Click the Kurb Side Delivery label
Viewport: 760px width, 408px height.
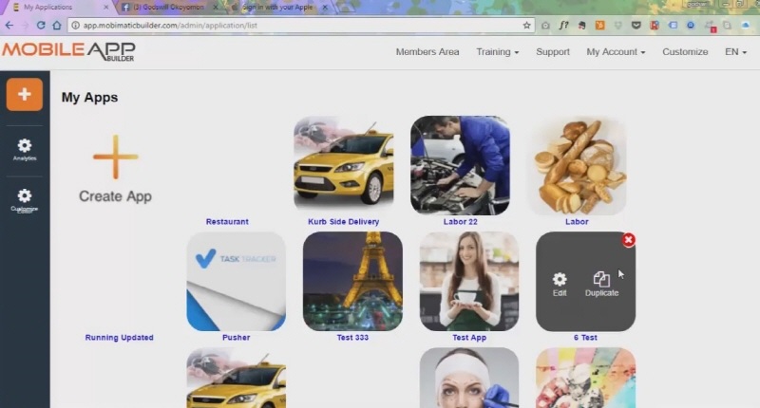click(x=344, y=222)
